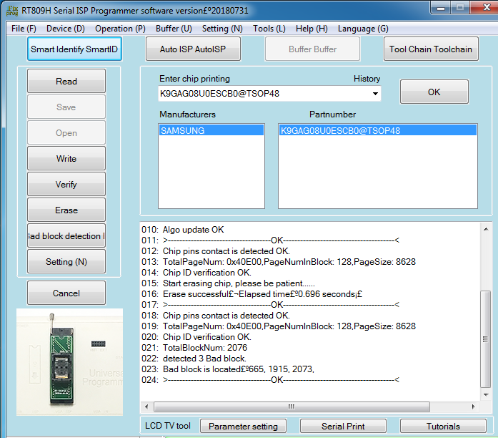Viewport: 498px width, 438px height.
Task: Open the Buffer (U) menu
Action: [174, 29]
